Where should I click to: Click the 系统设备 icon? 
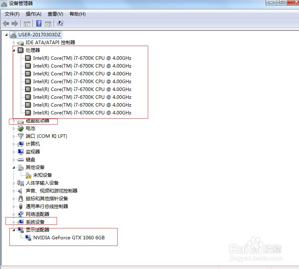[21, 222]
